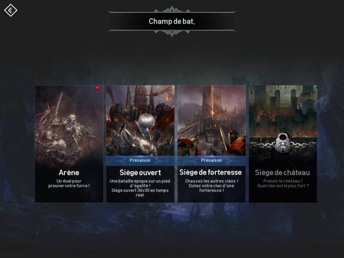Tap the red notification dot on Arène
This screenshot has height=258, width=344.
(x=98, y=88)
